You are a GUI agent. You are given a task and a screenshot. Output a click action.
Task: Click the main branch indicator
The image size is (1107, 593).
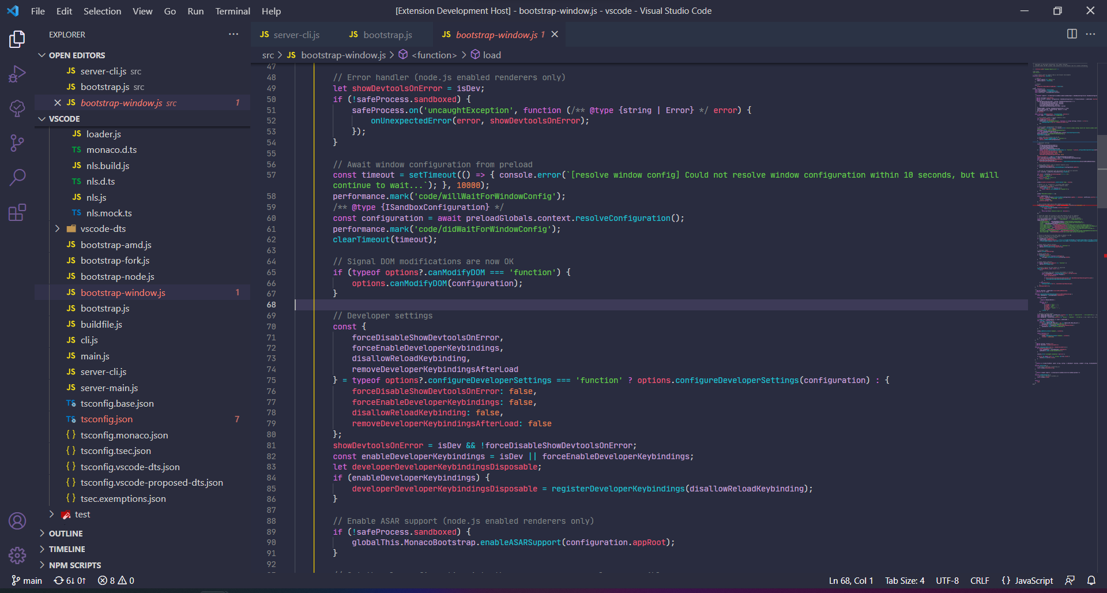27,580
